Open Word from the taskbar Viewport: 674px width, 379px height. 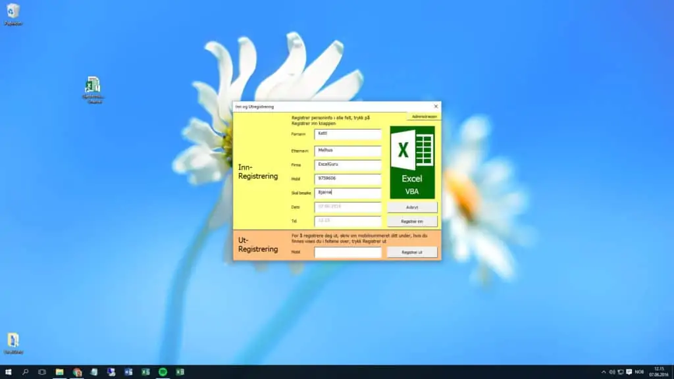click(x=128, y=372)
